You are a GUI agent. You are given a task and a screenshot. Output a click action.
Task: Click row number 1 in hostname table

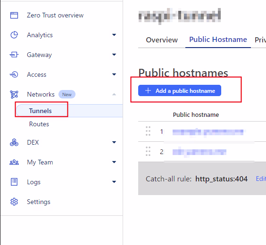(x=161, y=131)
